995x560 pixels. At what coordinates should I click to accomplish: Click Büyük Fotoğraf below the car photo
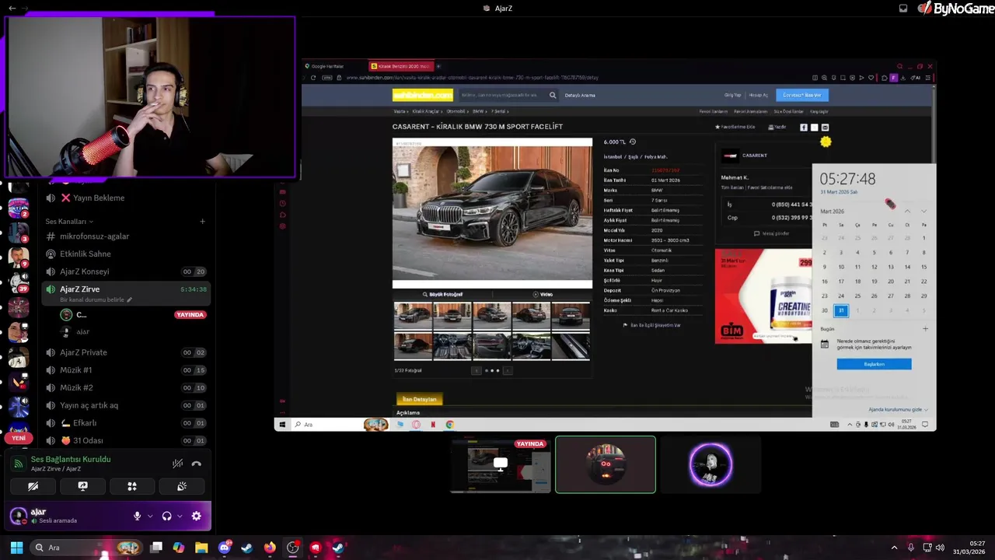[442, 295]
